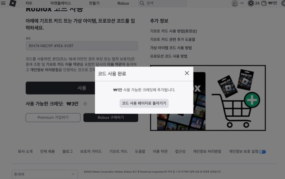The image size is (285, 179).
Task: Expand the 한국어 language dropdown
Action: click(45, 174)
